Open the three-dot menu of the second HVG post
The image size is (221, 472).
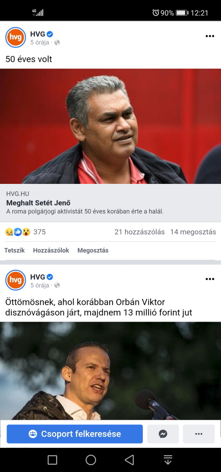[210, 279]
